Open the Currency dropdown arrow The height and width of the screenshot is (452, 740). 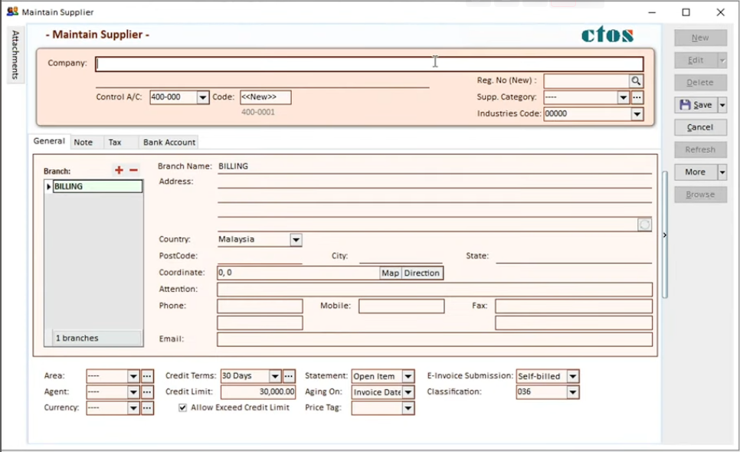(x=133, y=408)
